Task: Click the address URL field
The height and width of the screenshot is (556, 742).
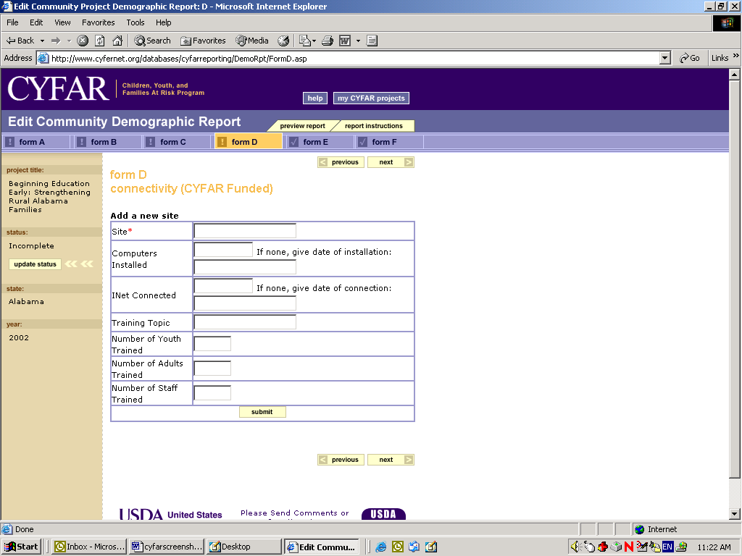Action: (354, 58)
